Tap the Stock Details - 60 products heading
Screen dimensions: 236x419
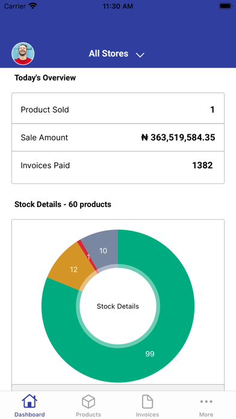point(63,205)
